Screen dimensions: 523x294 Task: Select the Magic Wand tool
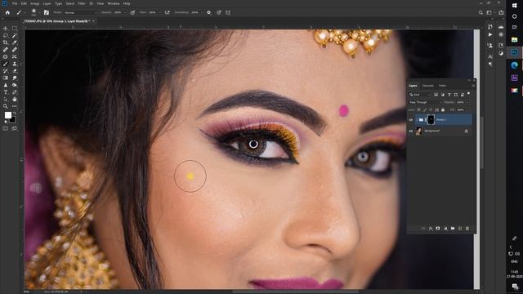coord(15,35)
